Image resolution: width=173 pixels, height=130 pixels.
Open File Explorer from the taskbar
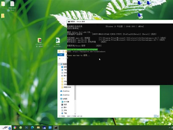point(38,128)
